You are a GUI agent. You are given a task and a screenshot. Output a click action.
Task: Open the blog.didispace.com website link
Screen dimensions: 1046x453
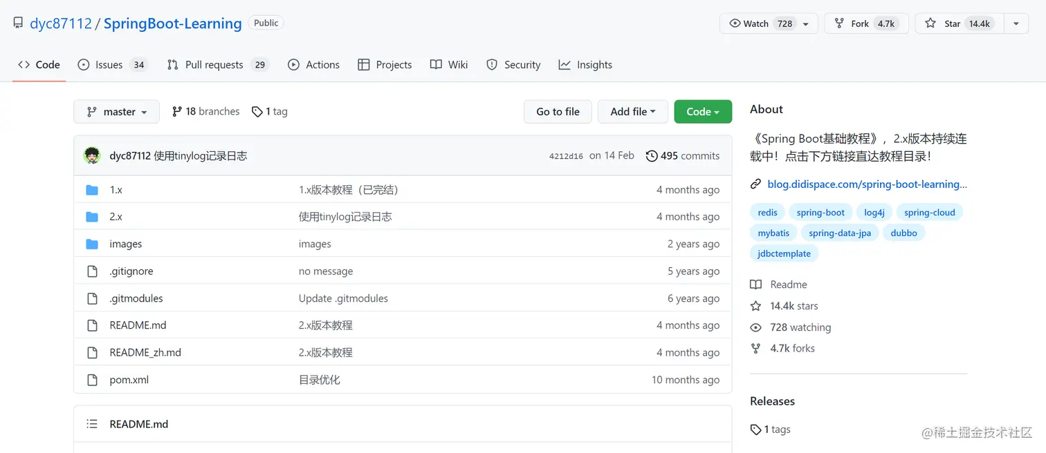coord(867,184)
